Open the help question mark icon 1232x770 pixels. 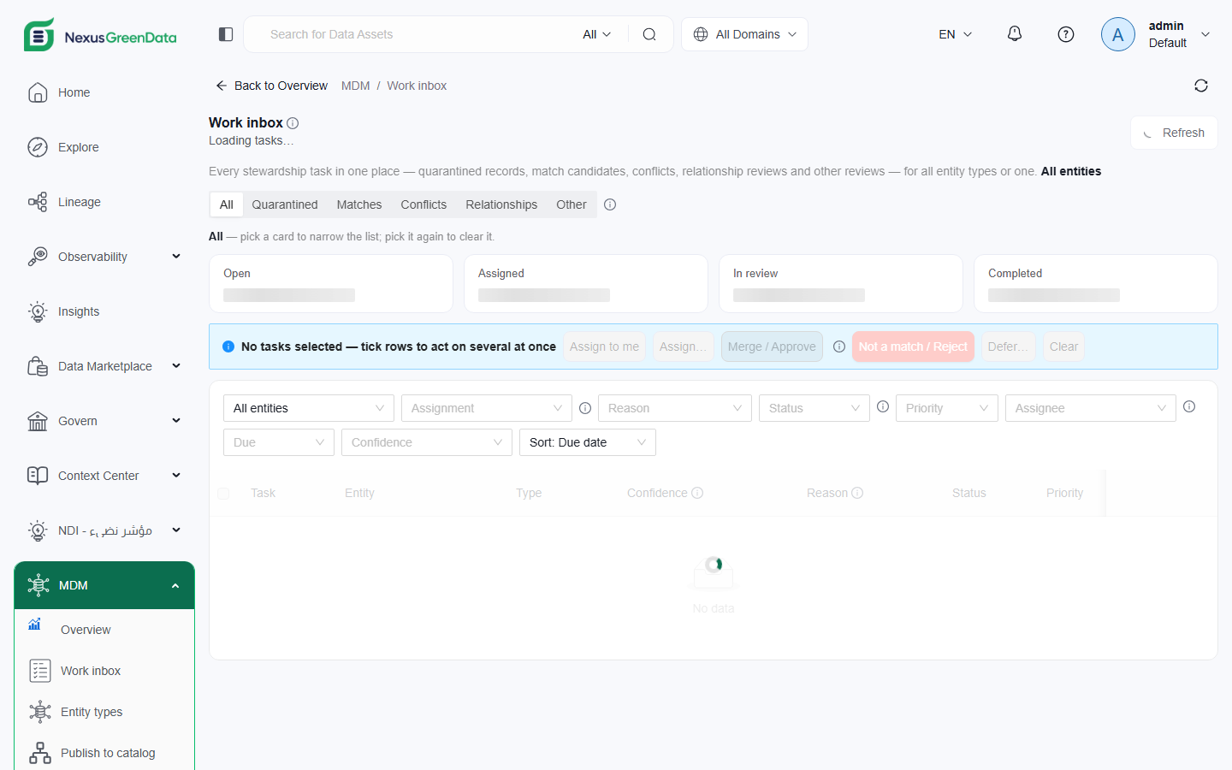[x=1066, y=34]
